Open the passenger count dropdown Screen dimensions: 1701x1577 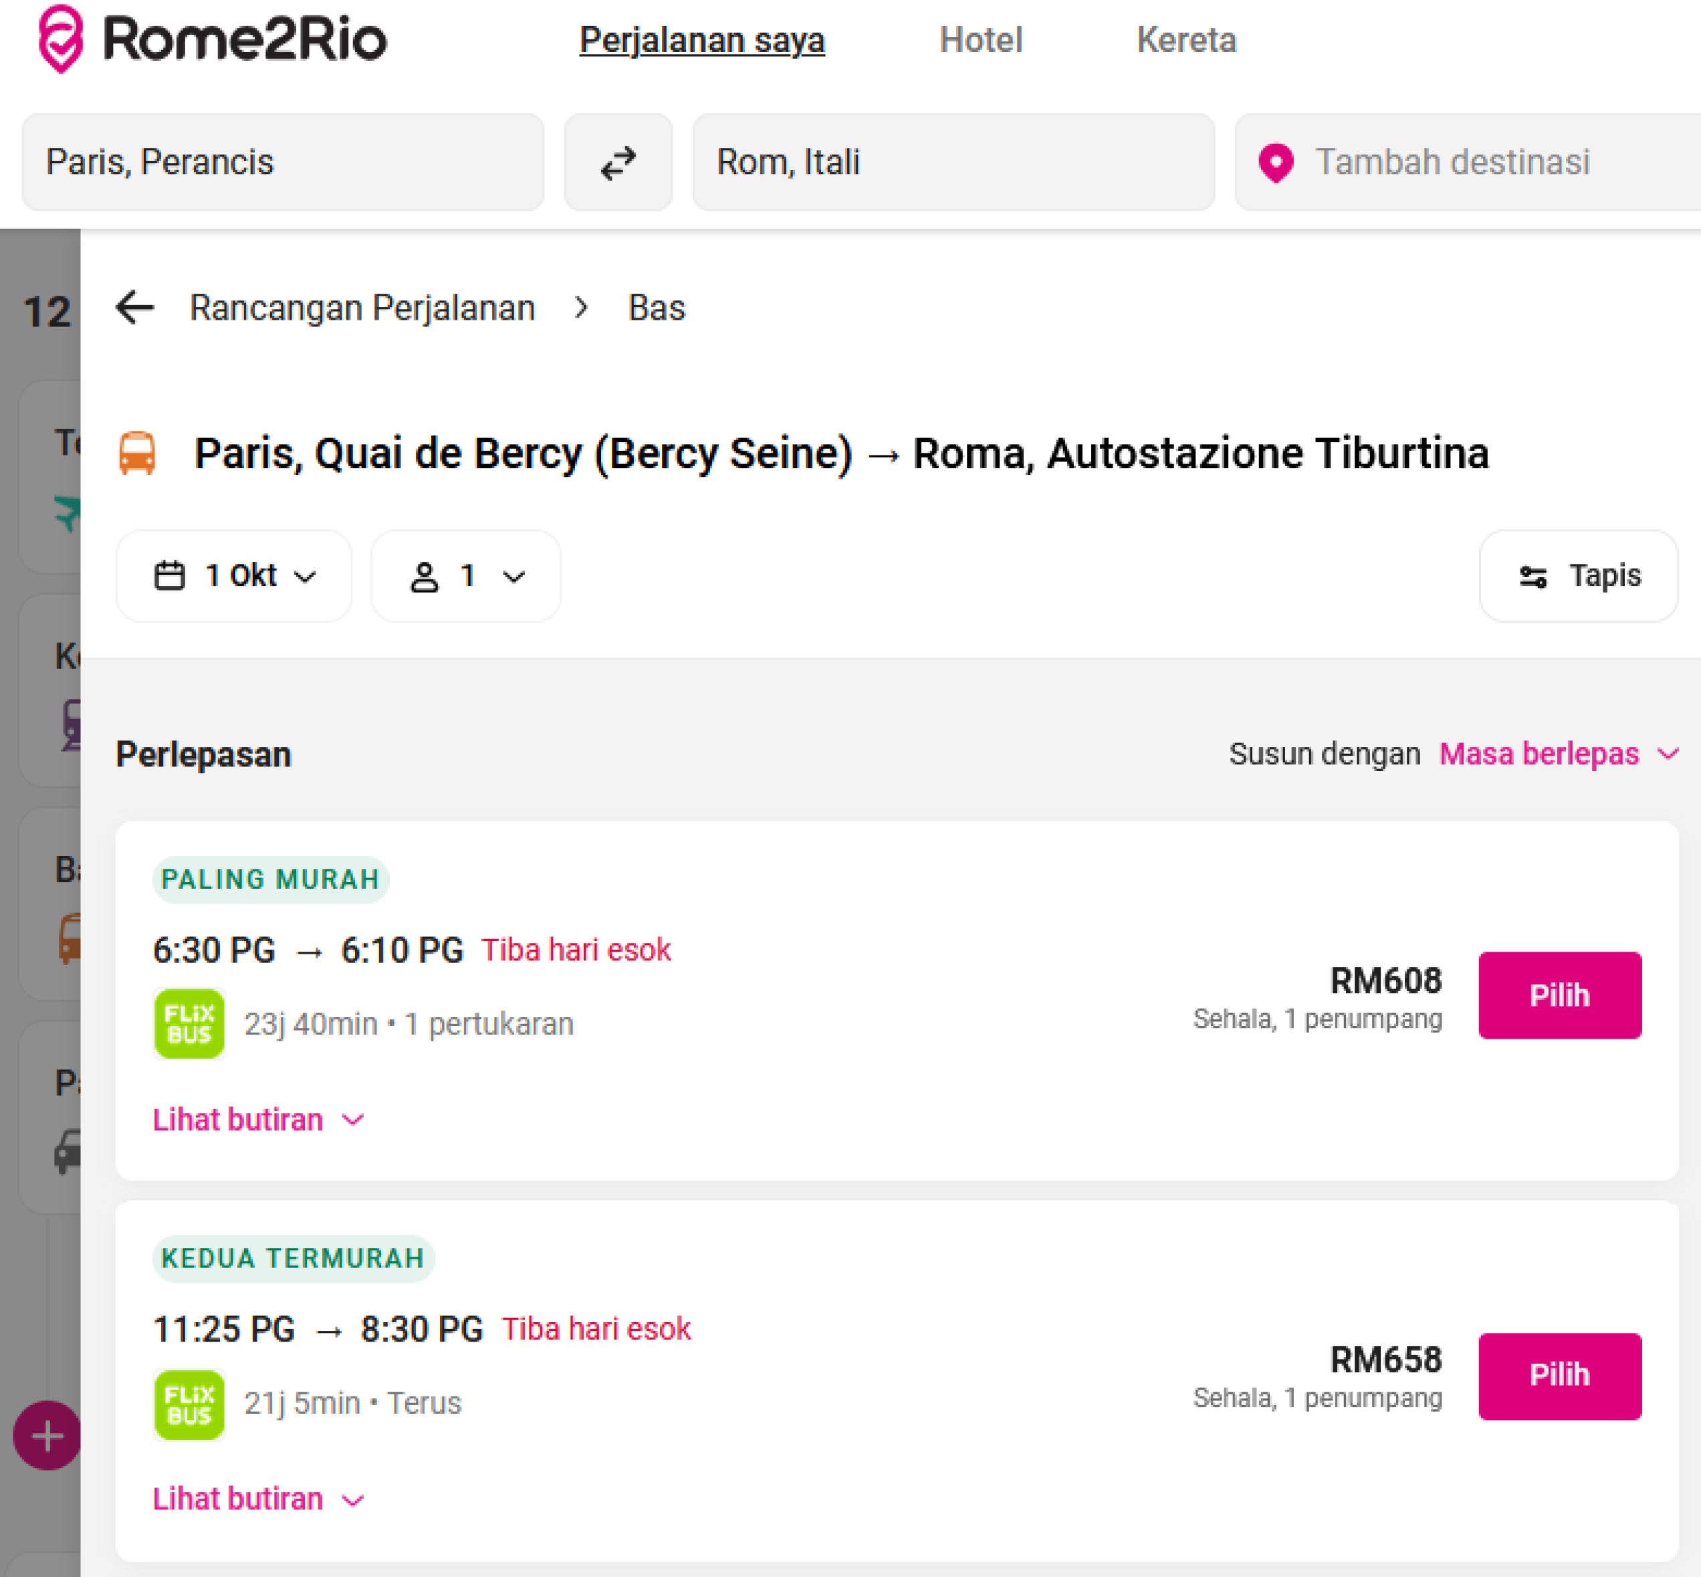466,576
